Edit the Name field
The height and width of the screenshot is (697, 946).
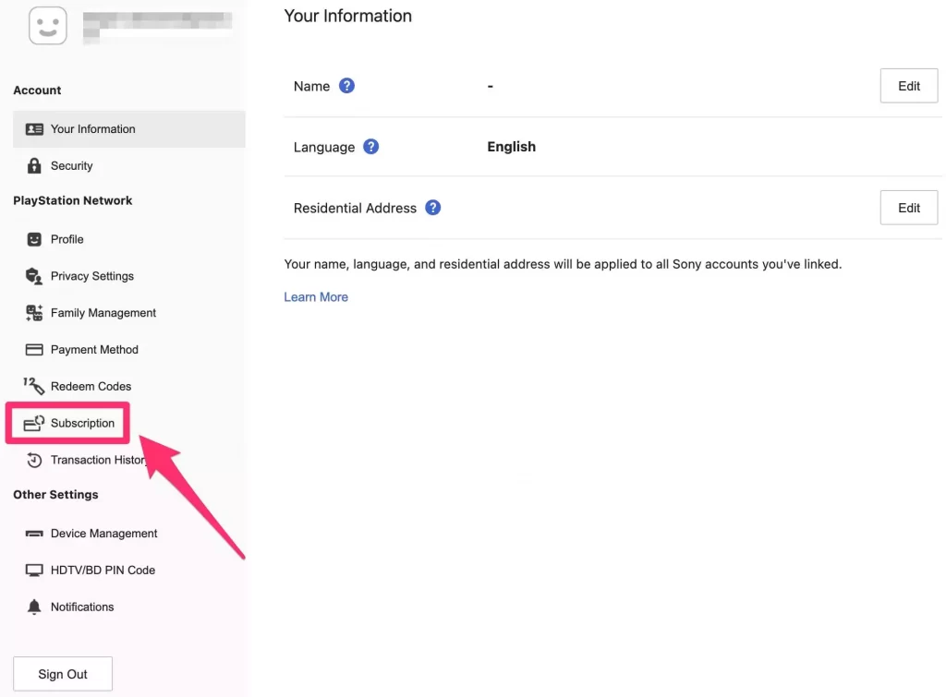pos(908,86)
